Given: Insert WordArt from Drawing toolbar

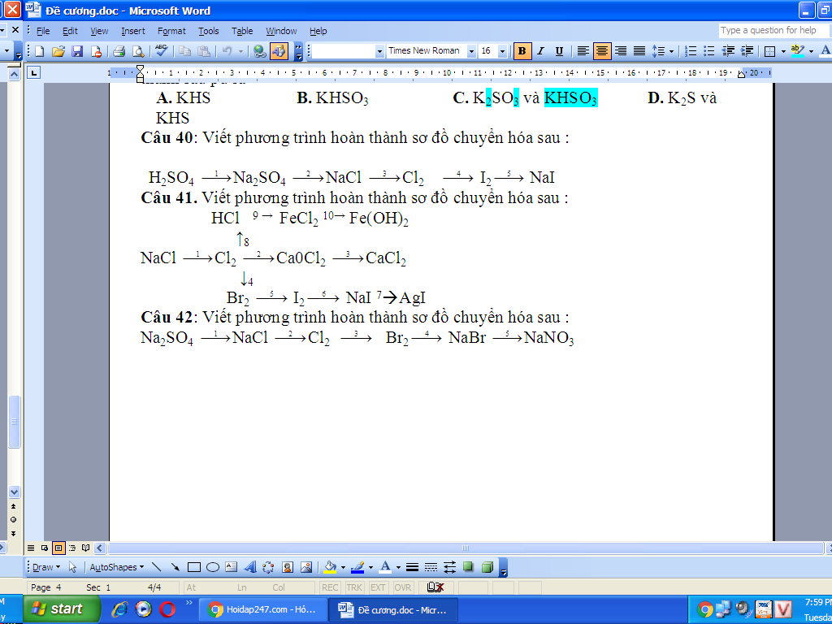Looking at the screenshot, I should click(x=250, y=567).
